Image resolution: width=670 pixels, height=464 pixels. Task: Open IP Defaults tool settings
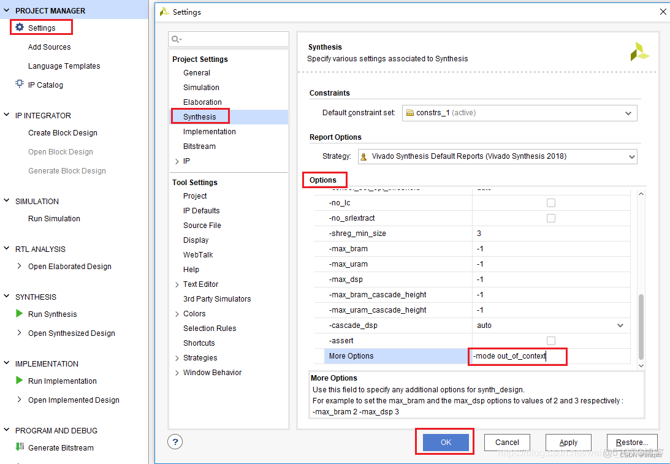201,211
